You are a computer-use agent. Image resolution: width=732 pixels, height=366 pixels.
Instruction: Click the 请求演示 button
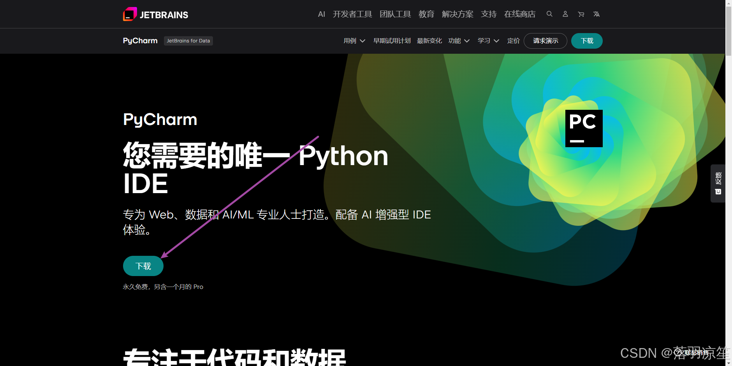coord(545,41)
